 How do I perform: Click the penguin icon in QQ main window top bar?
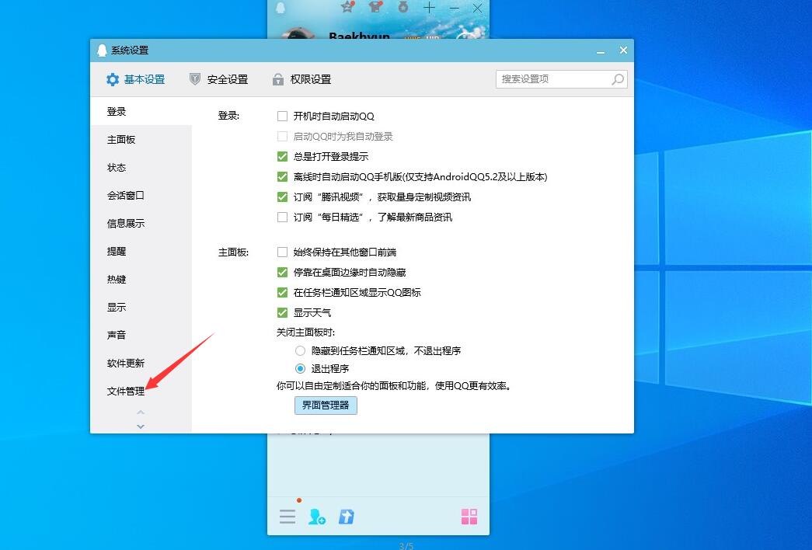point(281,7)
